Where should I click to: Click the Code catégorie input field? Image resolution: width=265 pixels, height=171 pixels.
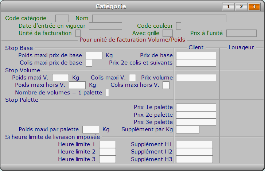tap(62, 19)
